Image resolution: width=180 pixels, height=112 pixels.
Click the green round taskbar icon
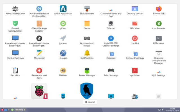click(12, 110)
